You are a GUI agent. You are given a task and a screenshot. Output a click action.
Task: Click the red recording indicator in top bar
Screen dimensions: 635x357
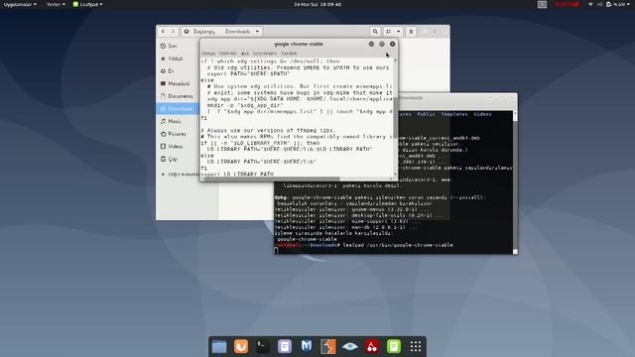point(567,4)
